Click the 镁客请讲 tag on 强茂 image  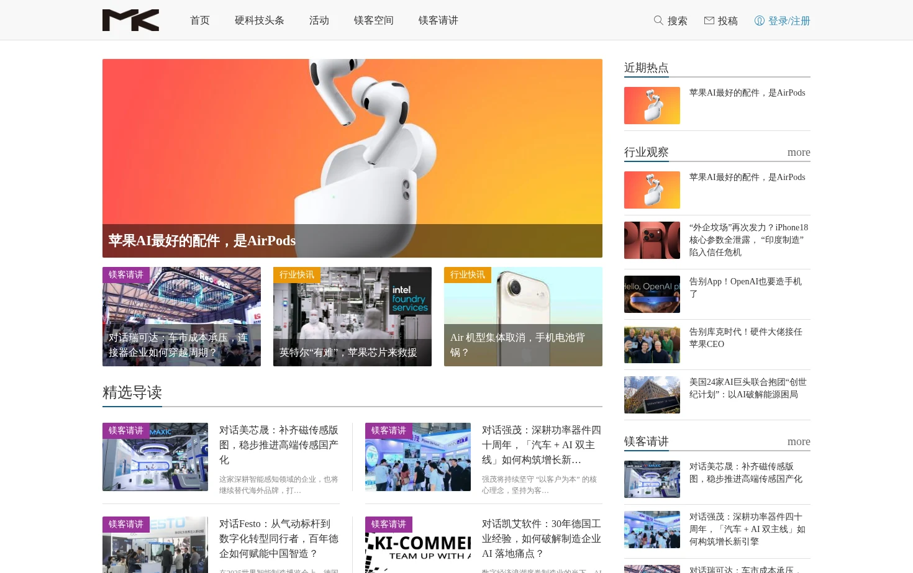click(x=389, y=431)
